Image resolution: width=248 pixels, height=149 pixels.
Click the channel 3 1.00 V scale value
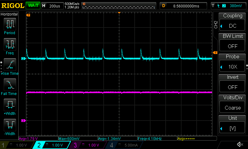click(x=94, y=145)
